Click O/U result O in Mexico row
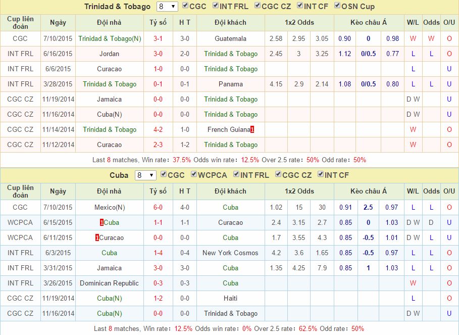 (449, 207)
